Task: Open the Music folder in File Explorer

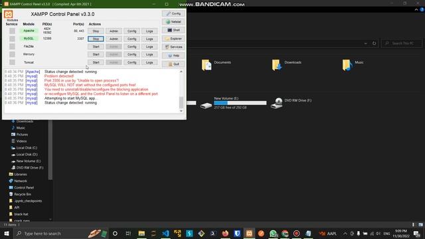Action: coord(353,64)
